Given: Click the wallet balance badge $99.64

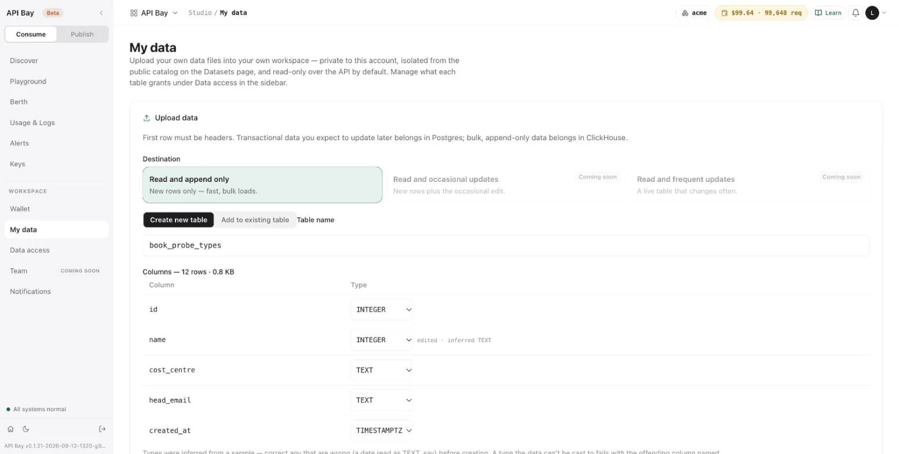Looking at the screenshot, I should (761, 13).
